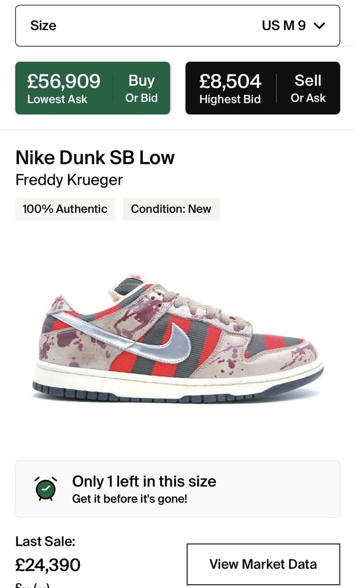The height and width of the screenshot is (588, 355).
Task: Open the Condition: New badge
Action: [171, 209]
